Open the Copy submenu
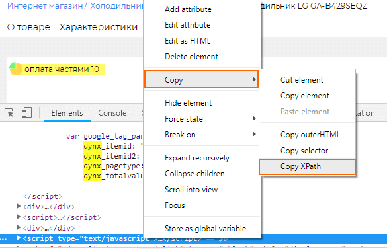 (201, 80)
